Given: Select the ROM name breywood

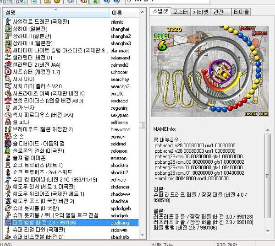Looking at the screenshot, I should point(121,130).
